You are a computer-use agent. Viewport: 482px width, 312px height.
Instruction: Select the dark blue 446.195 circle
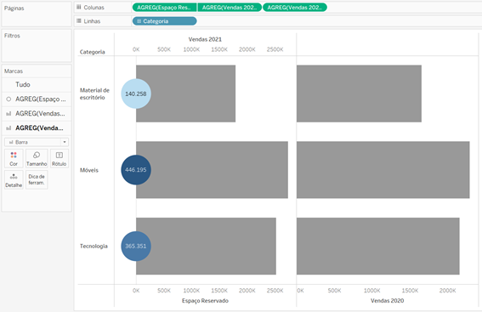click(136, 170)
